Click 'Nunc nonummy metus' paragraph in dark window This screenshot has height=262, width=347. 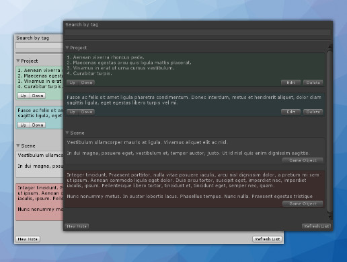point(190,197)
